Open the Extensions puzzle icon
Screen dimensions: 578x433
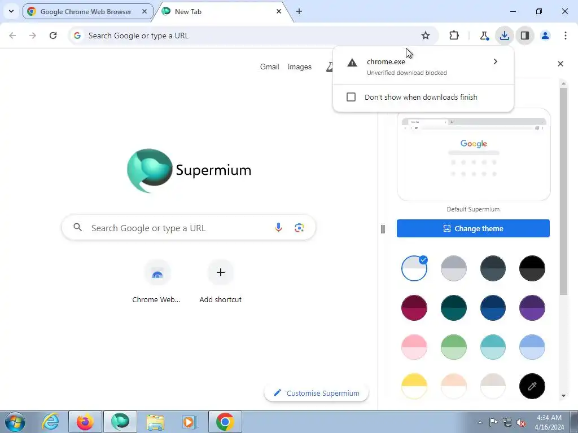click(x=454, y=36)
